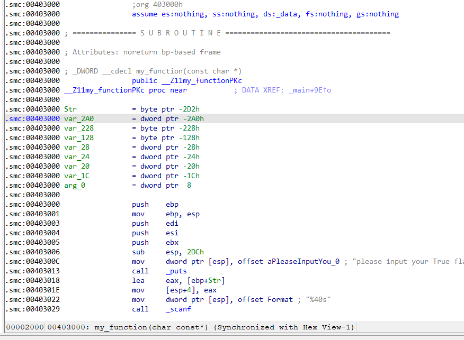Click the 'arg_0' argument name
This screenshot has height=340, width=464.
pyautogui.click(x=75, y=185)
